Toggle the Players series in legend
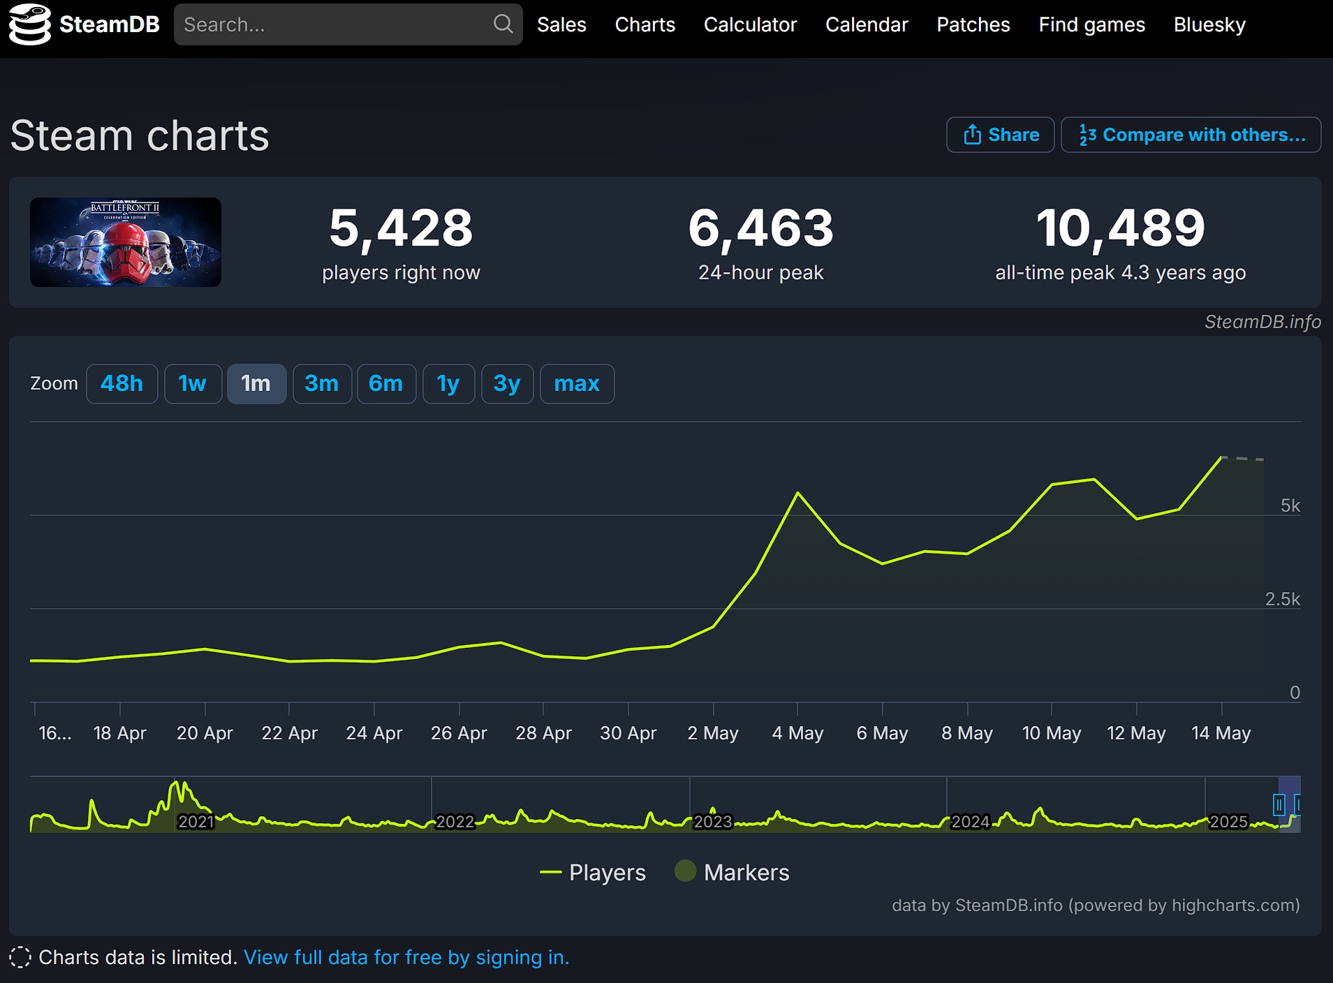The width and height of the screenshot is (1333, 983). coord(593,872)
